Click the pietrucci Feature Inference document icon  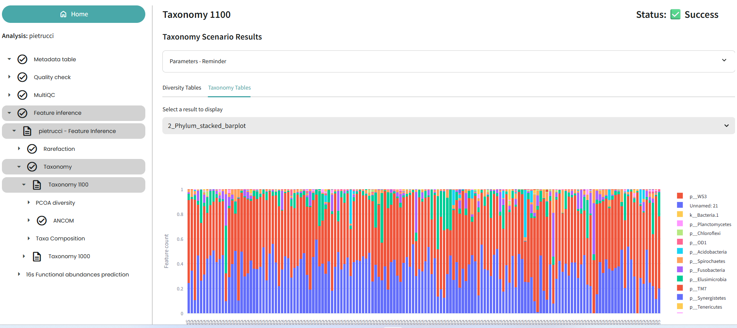tap(27, 131)
